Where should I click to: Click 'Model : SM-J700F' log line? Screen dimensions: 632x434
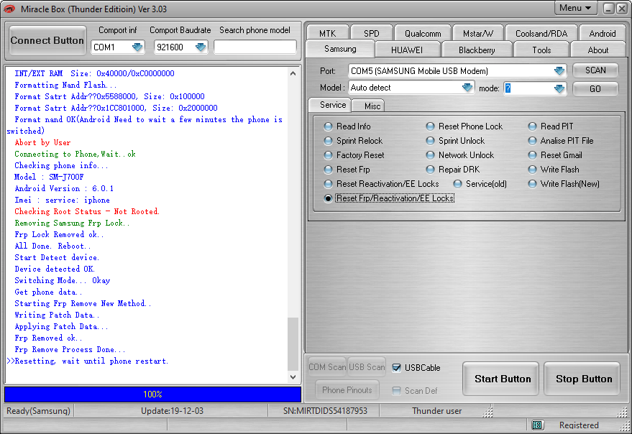[x=49, y=177]
